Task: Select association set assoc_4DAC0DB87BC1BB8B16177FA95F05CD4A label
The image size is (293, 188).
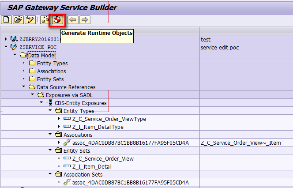Action: (x=131, y=183)
